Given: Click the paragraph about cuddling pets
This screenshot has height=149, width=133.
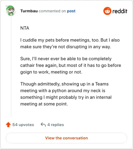Looking at the screenshot, I should pos(70,43).
